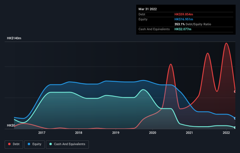The height and width of the screenshot is (153, 240).
Task: Click the Debt label in tooltip
Action: [x=142, y=14]
